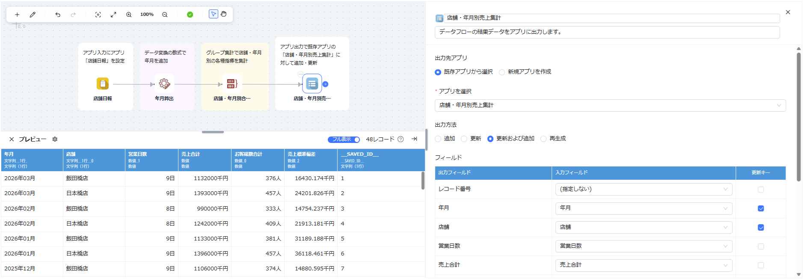Click the settings panel vertical scrollbar

(798, 117)
